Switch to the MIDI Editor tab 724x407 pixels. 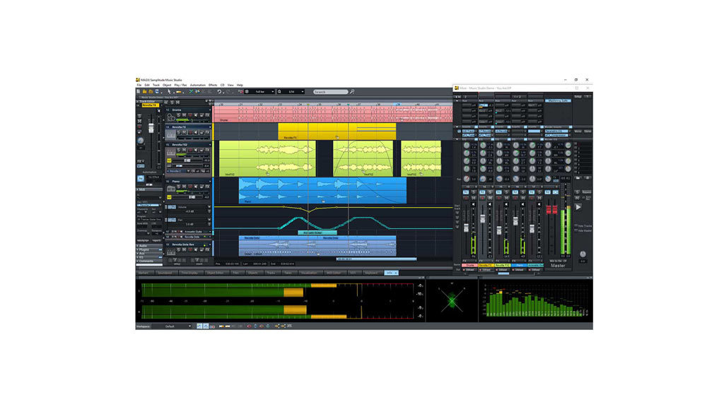(335, 273)
